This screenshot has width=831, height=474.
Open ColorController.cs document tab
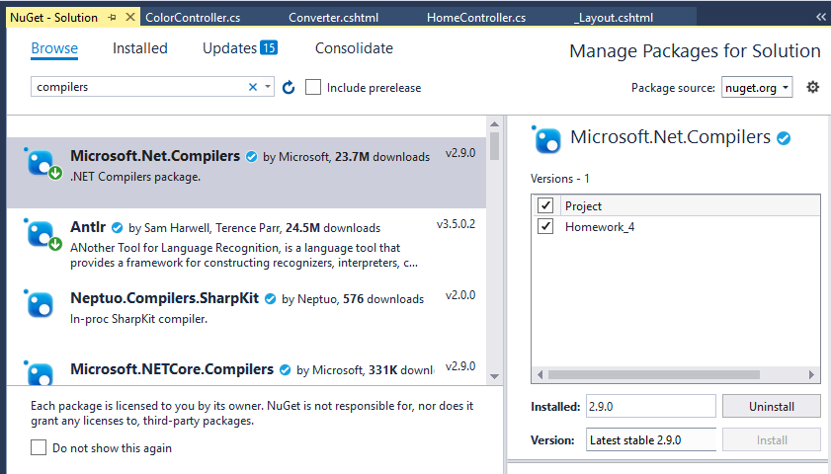click(193, 18)
